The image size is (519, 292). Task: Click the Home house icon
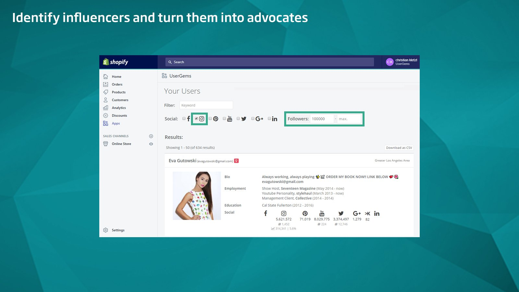click(105, 77)
